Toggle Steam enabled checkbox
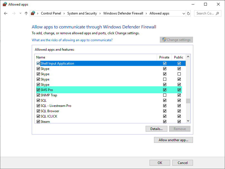 coord(38,121)
